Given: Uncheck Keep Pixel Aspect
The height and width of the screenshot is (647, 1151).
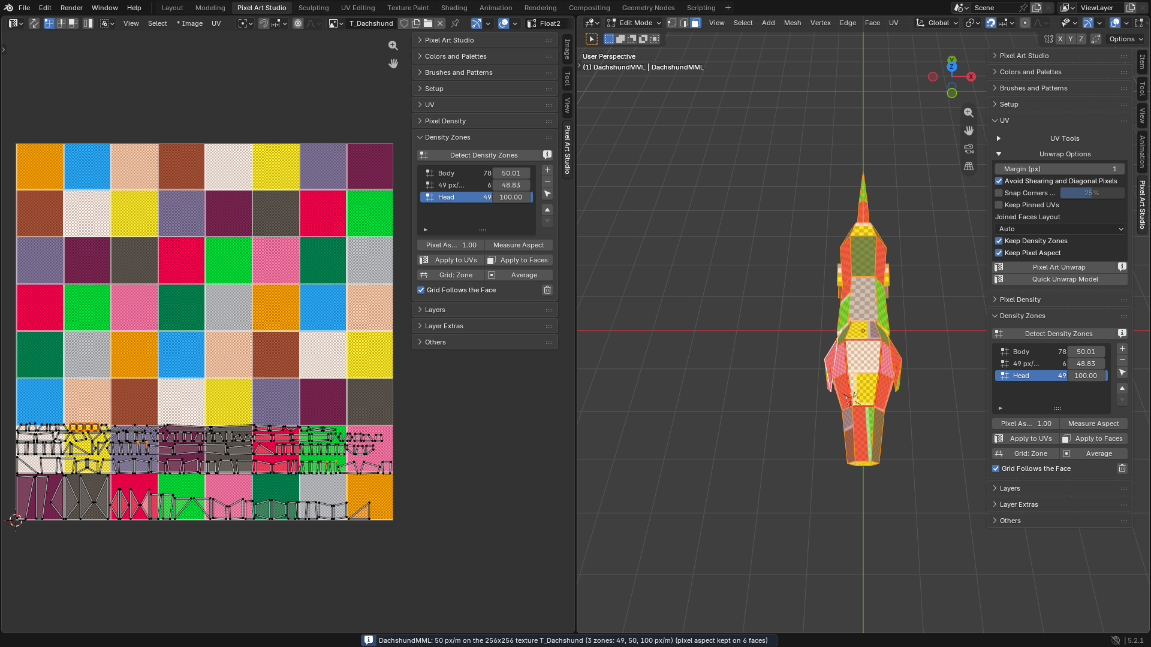Looking at the screenshot, I should click(999, 253).
